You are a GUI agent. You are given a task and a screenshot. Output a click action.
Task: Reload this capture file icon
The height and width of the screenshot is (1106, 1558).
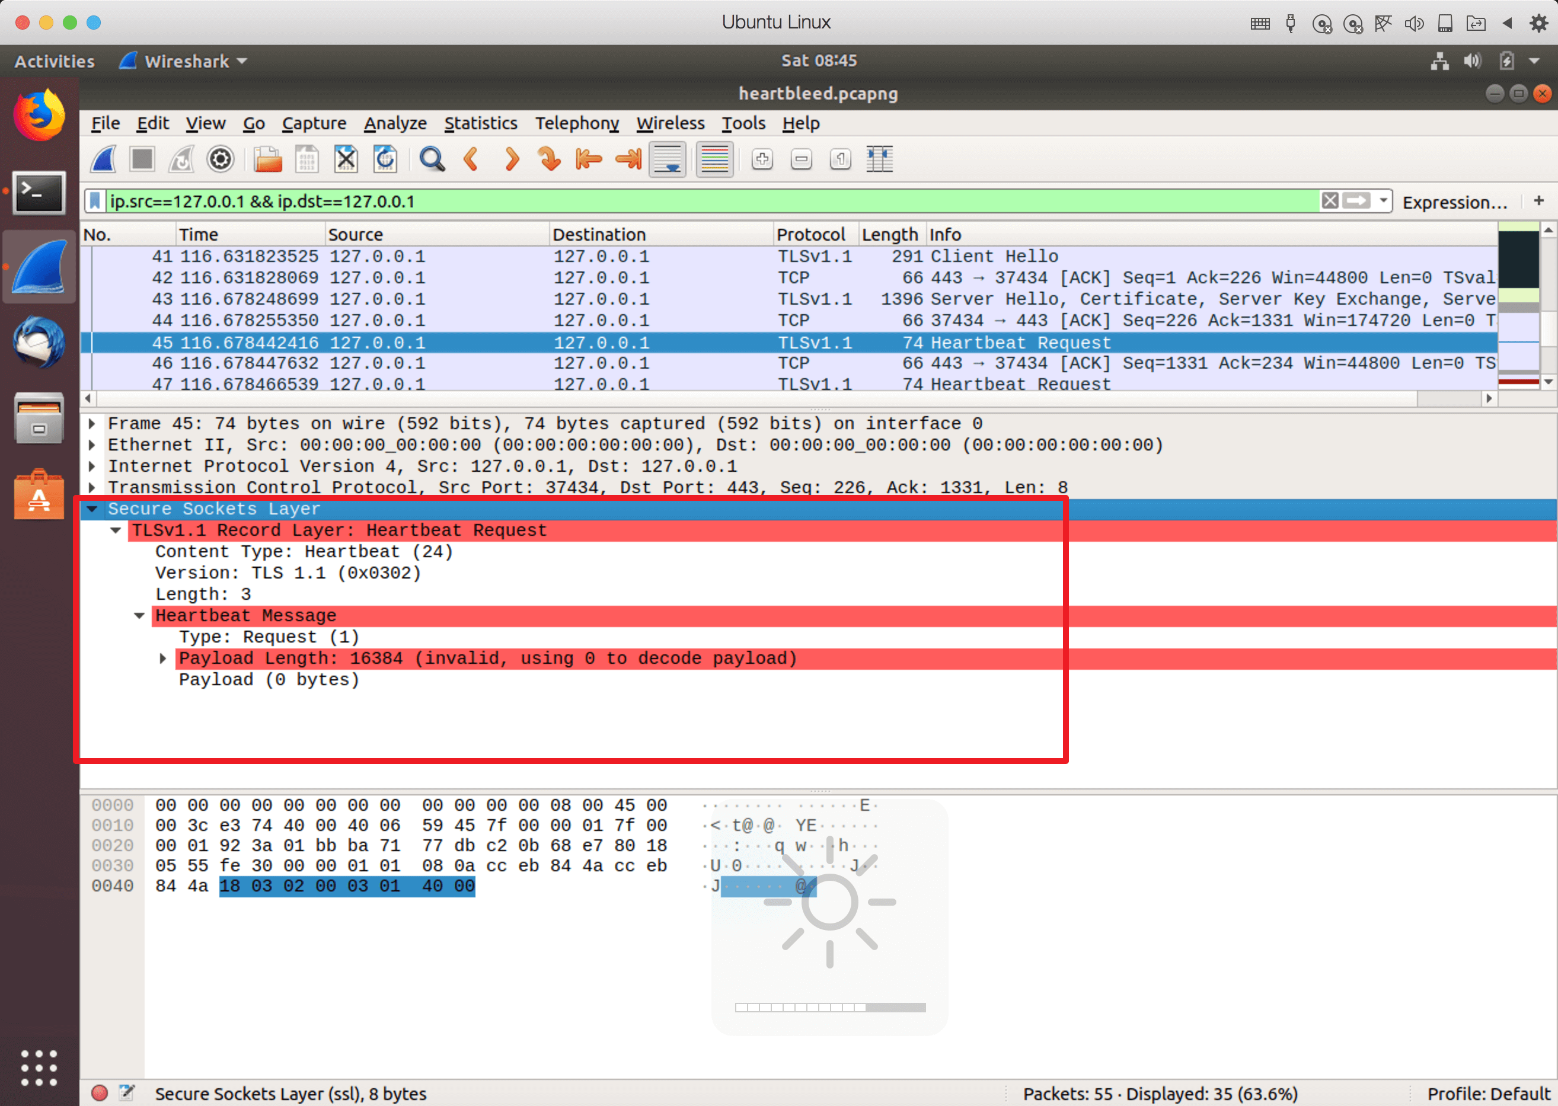pyautogui.click(x=385, y=160)
